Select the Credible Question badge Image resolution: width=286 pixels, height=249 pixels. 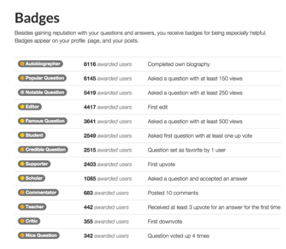(x=43, y=150)
